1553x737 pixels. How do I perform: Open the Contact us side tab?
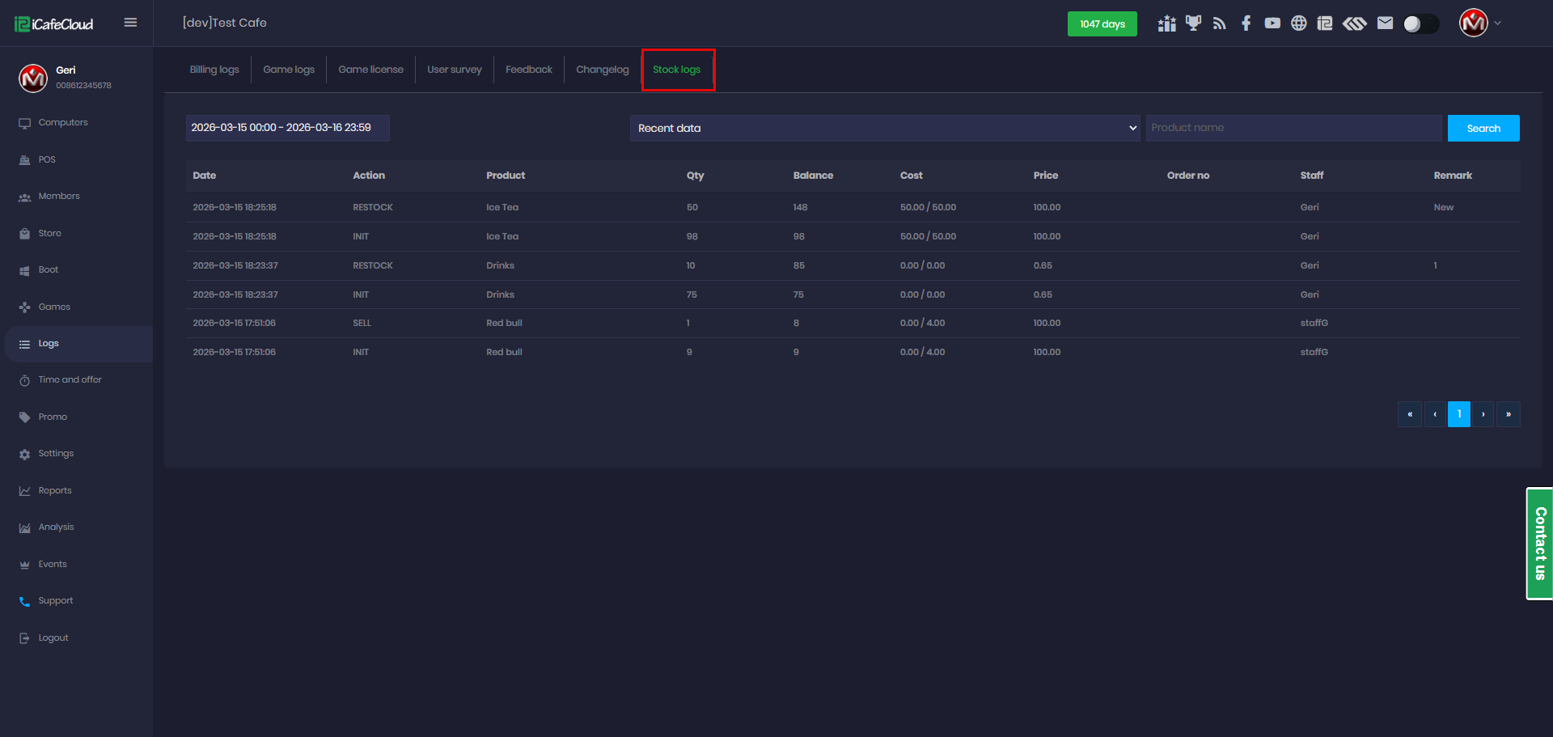[x=1539, y=543]
